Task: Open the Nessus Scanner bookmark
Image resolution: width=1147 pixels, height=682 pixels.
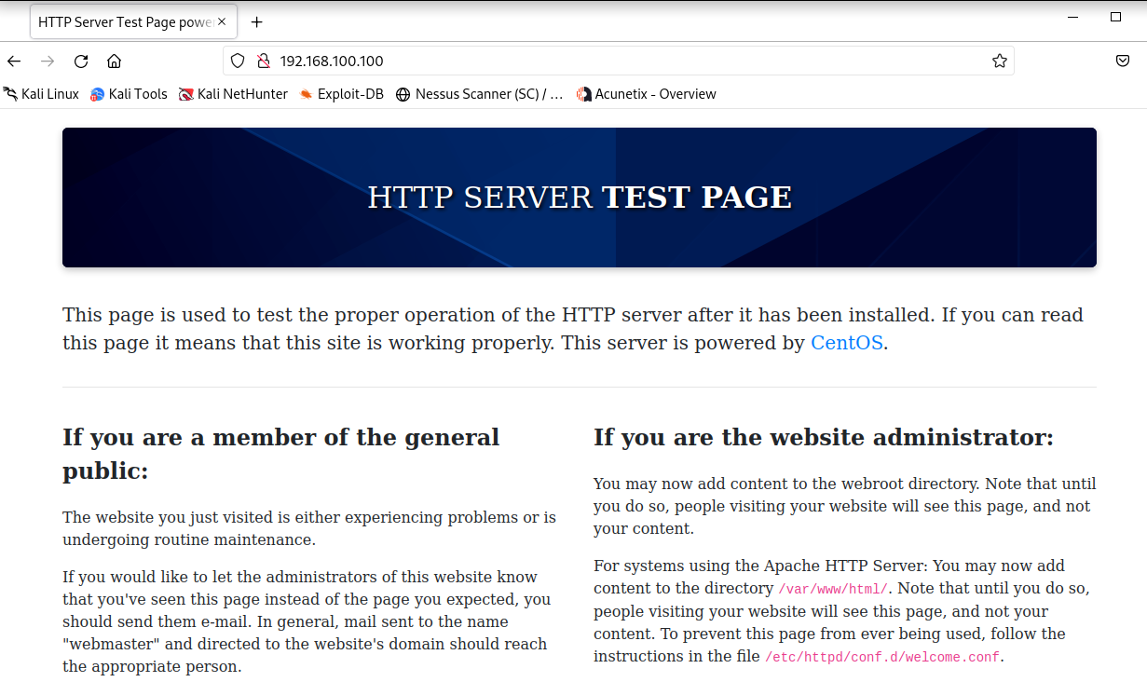Action: tap(480, 94)
